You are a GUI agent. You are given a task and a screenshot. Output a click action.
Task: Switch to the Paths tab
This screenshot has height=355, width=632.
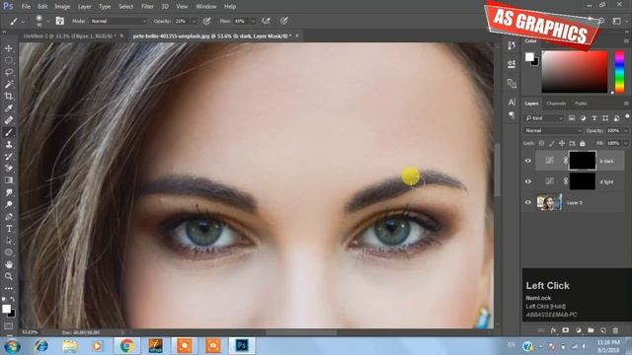point(581,104)
